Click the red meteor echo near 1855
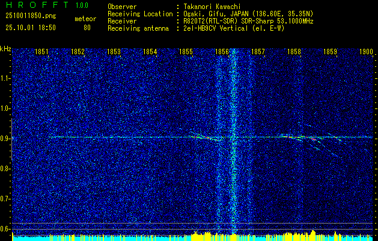Viewport: 378px width, 241px height. 205,137
